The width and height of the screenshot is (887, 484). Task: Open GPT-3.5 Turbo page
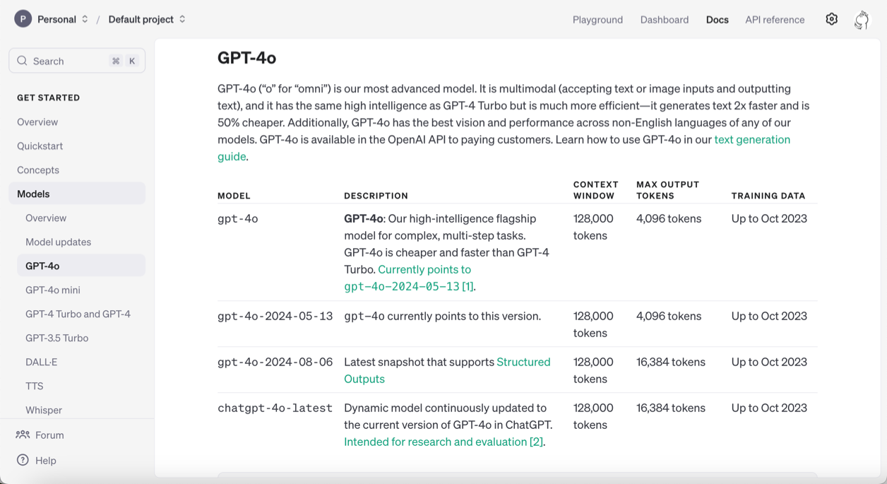(56, 338)
